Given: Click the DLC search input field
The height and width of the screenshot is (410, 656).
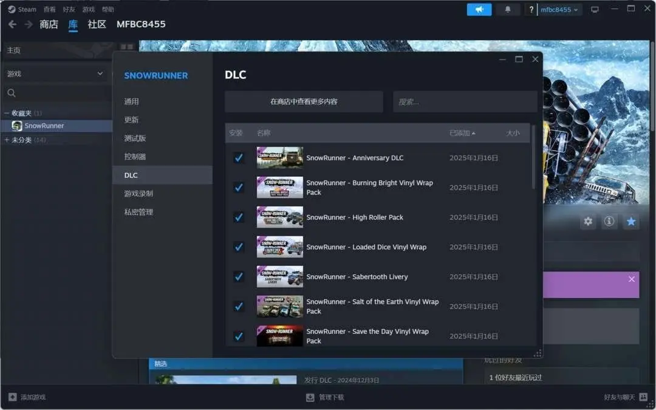Looking at the screenshot, I should [x=465, y=101].
